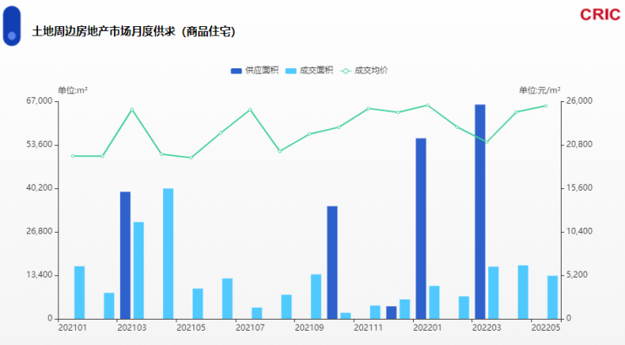Click the 成交均价 line point at 202107
The image size is (625, 345).
(250, 110)
